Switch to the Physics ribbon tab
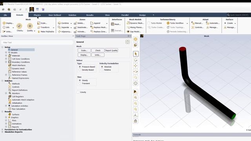The width and height of the screenshot is (251, 141). point(37,15)
